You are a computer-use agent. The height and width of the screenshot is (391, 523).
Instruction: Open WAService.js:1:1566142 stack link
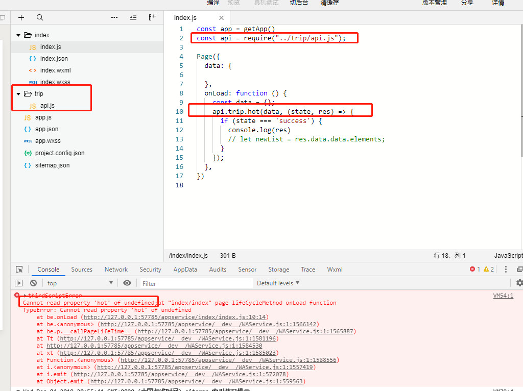(x=208, y=324)
